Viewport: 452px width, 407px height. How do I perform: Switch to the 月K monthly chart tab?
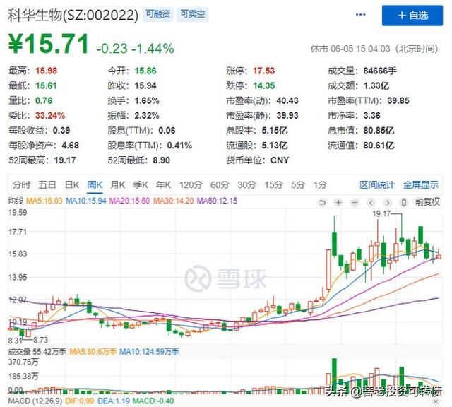click(118, 184)
